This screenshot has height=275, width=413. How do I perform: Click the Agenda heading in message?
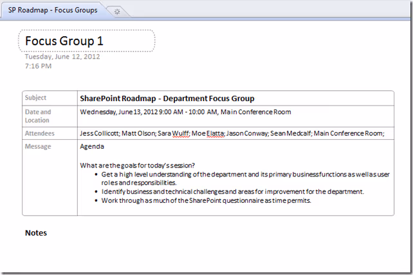[92, 147]
